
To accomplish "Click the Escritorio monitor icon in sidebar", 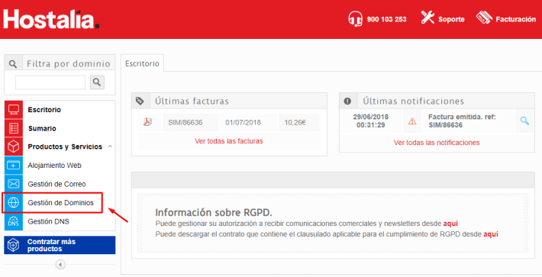I will point(14,110).
